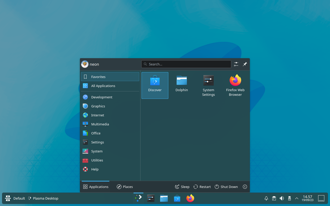Viewport: 330px width, 206px height.
Task: Switch to the Places tab
Action: 125,187
